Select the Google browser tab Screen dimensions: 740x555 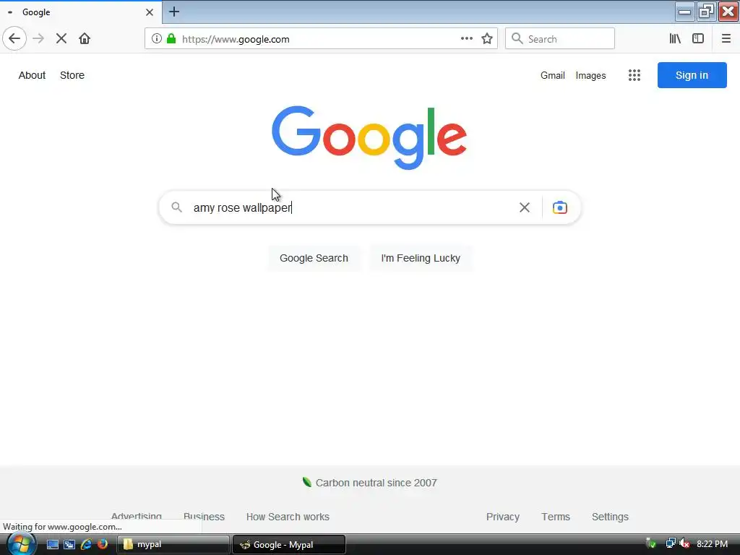click(x=81, y=12)
